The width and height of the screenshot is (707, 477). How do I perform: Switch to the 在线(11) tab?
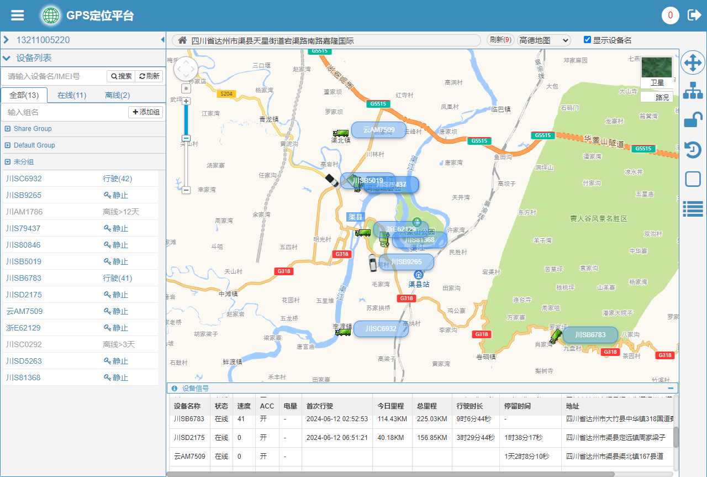tap(72, 95)
